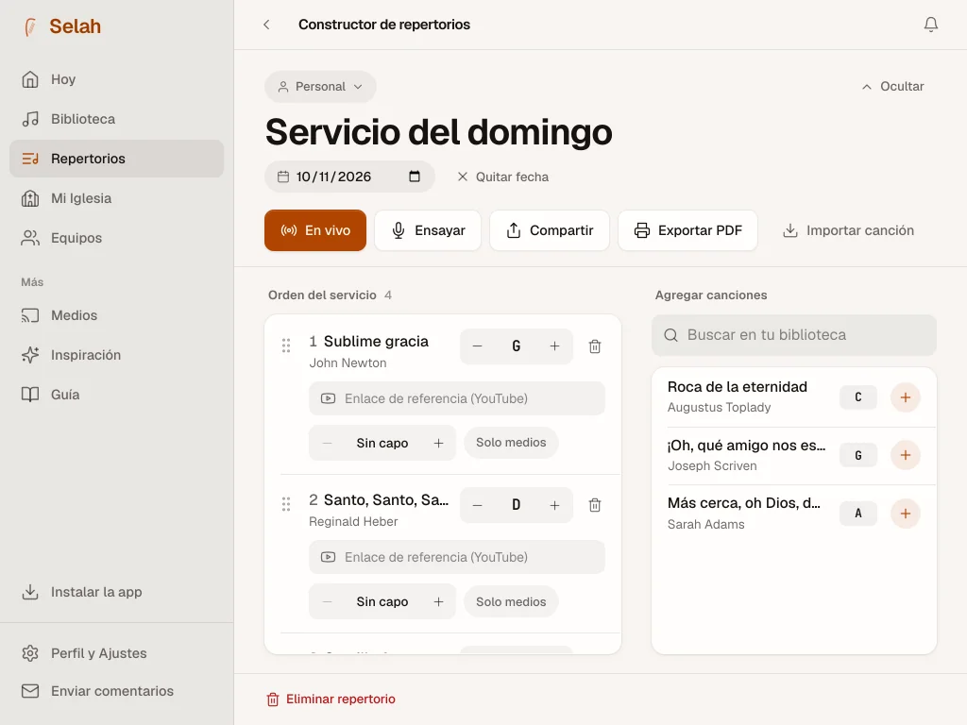The height and width of the screenshot is (725, 967).
Task: Open Biblioteca section
Action: [x=116, y=119]
